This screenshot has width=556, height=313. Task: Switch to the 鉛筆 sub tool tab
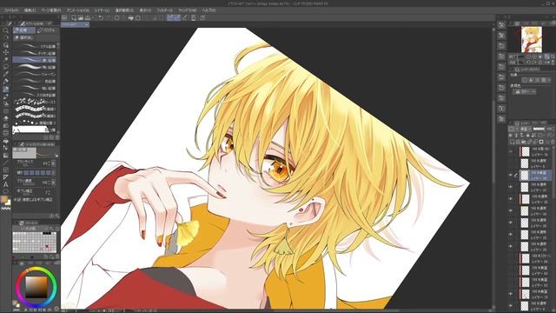[x=24, y=30]
